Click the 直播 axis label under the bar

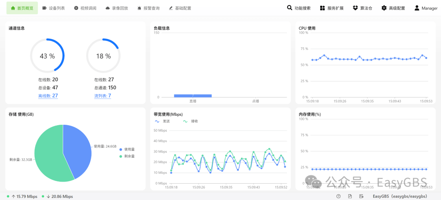[x=193, y=101]
